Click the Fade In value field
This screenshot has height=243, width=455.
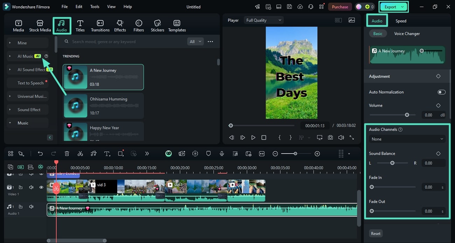click(x=433, y=187)
